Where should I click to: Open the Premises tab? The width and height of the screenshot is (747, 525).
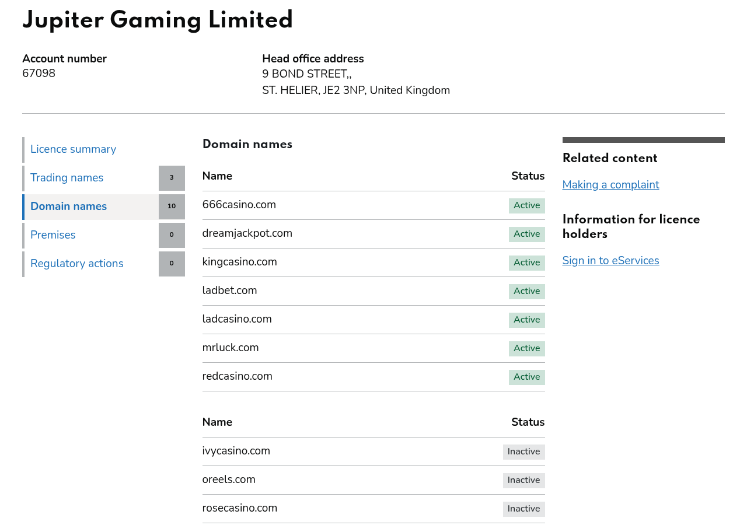53,235
